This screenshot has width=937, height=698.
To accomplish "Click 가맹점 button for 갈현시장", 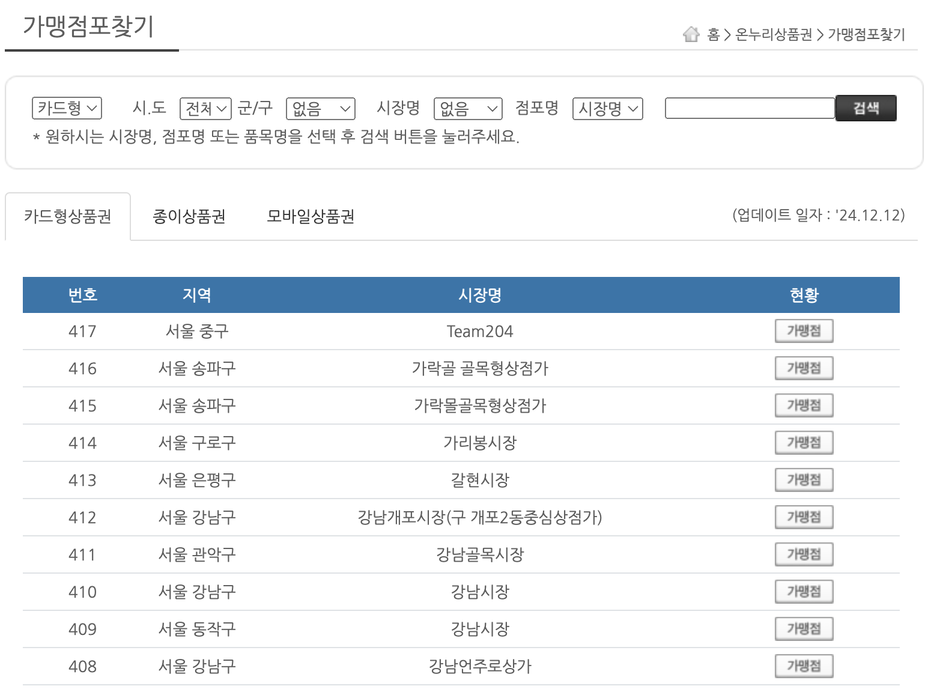I will pos(804,480).
